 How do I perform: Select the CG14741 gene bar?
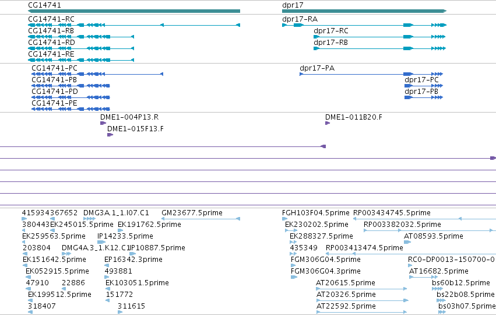(134, 11)
